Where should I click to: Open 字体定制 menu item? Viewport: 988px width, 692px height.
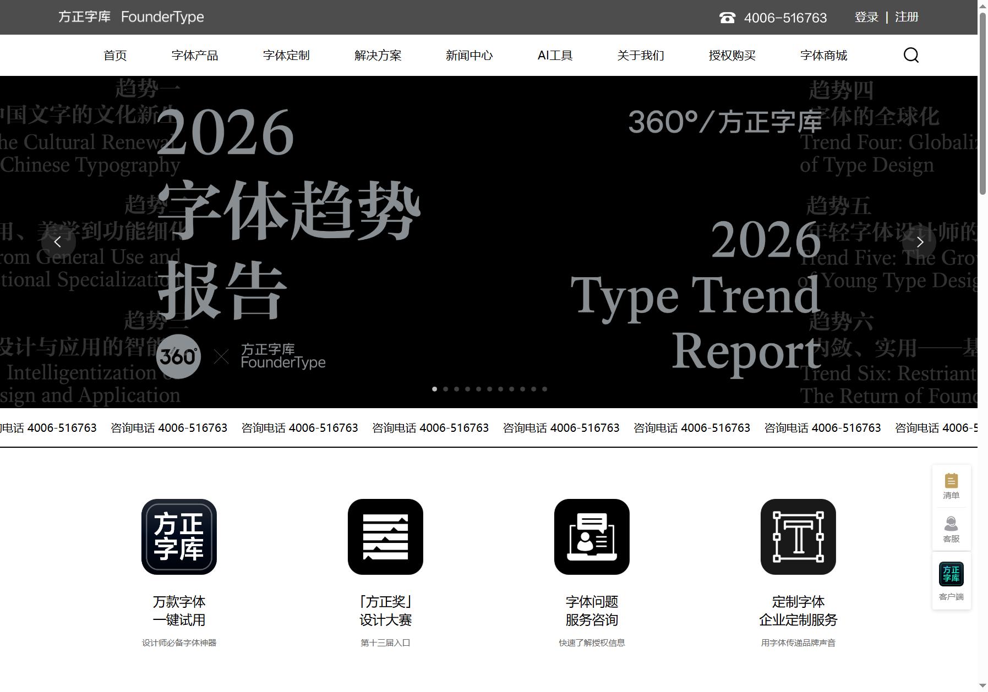286,56
